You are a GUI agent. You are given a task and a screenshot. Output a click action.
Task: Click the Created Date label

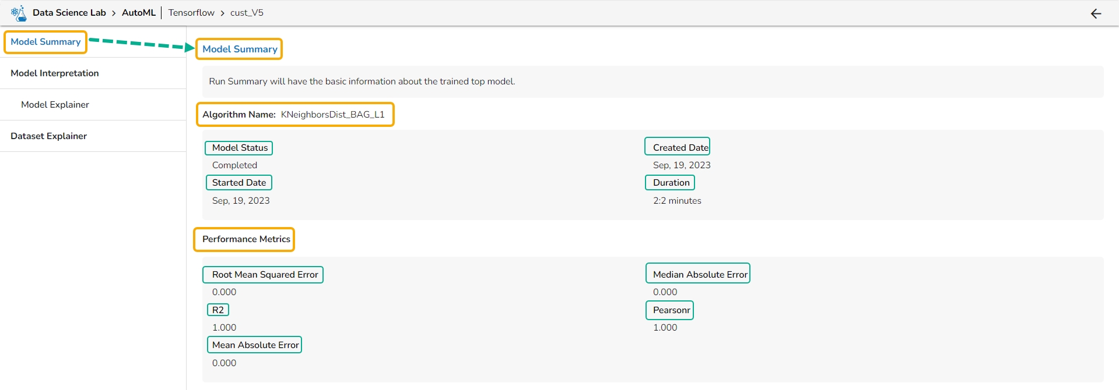tap(680, 148)
